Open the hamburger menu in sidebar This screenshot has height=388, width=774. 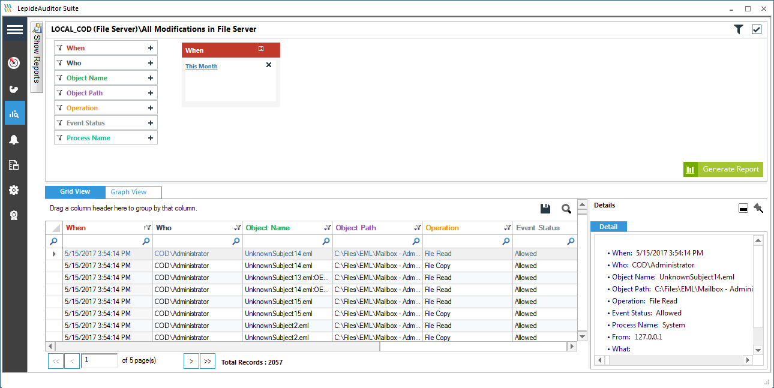(14, 30)
